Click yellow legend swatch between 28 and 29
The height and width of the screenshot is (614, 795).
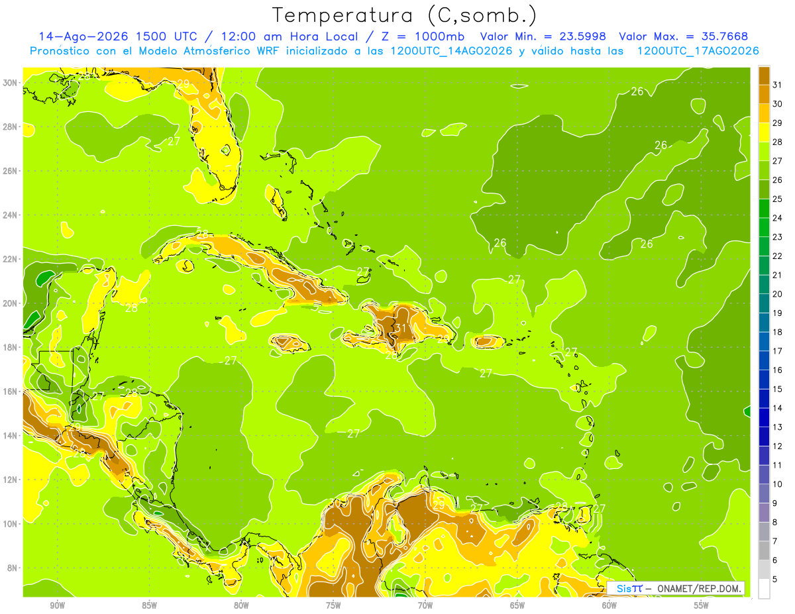click(764, 132)
